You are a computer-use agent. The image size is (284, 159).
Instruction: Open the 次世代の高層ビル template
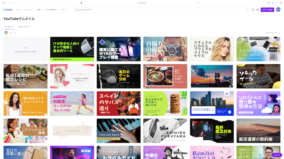pos(212,104)
